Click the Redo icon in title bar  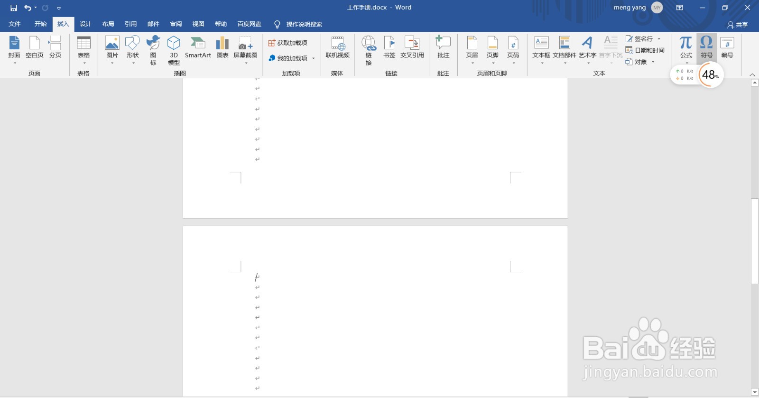45,8
